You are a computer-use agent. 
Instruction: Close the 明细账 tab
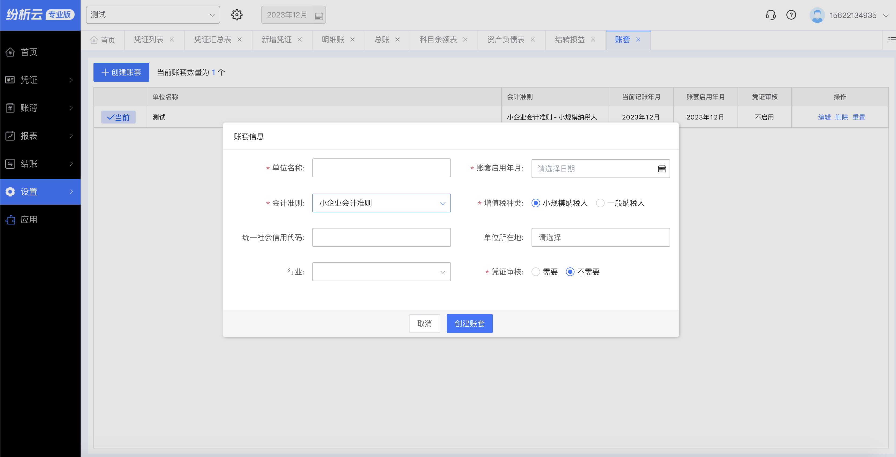(x=352, y=40)
